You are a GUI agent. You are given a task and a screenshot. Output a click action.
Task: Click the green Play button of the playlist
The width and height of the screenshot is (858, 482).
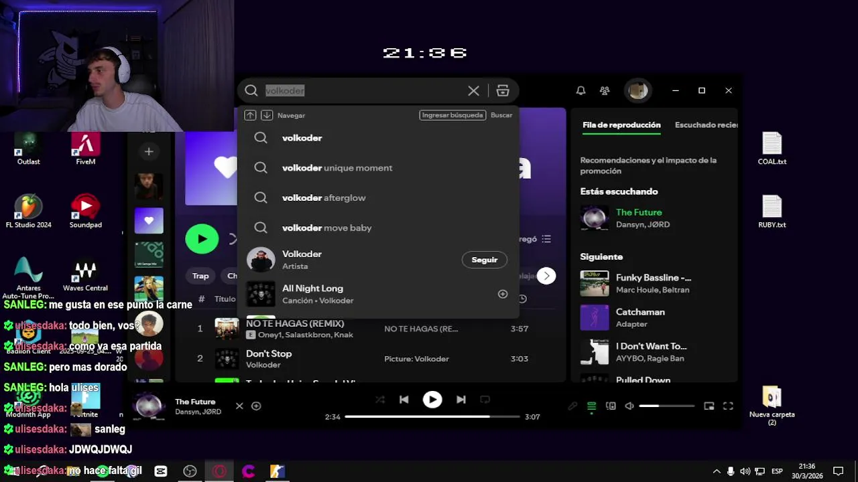[202, 239]
